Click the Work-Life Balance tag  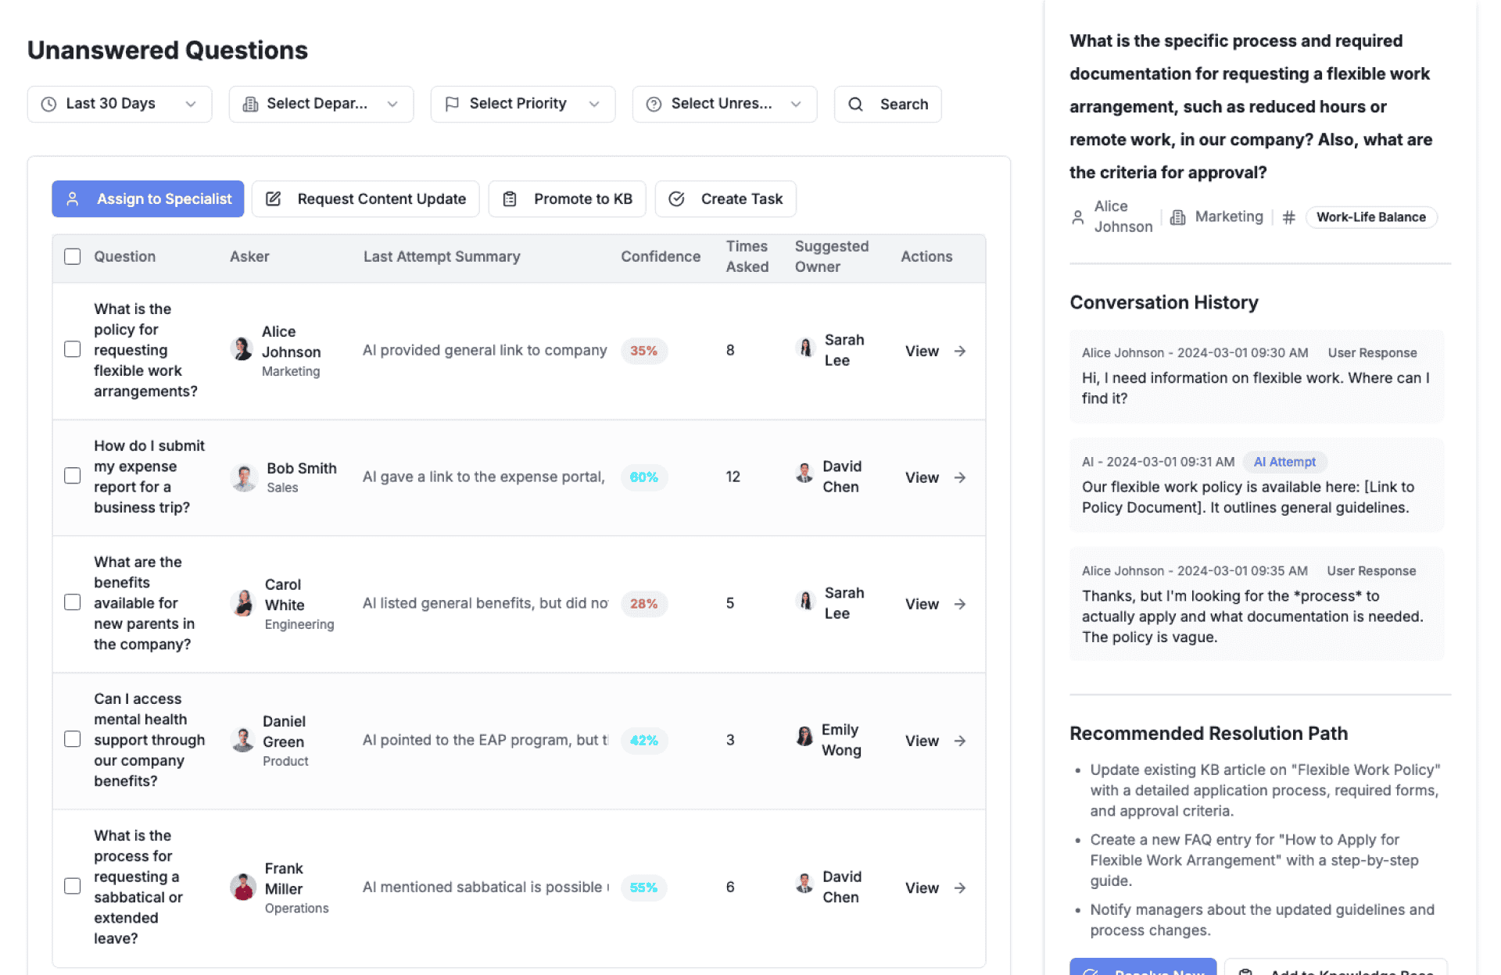[1370, 217]
